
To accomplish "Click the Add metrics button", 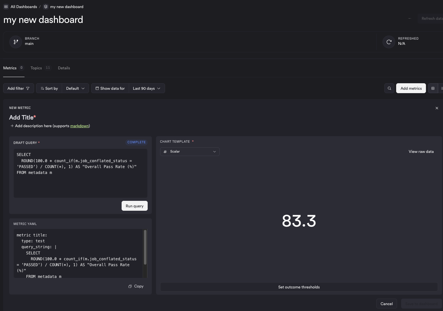I will pos(411,88).
